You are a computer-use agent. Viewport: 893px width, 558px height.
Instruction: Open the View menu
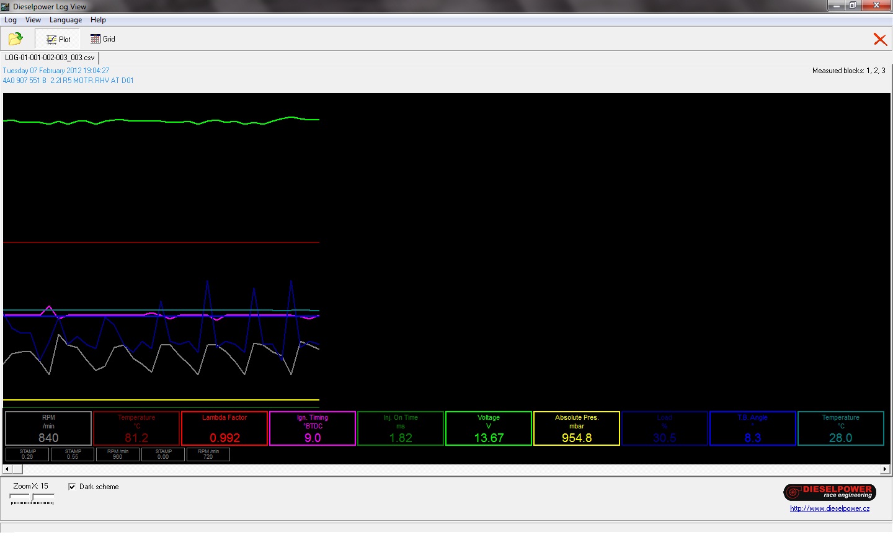33,20
